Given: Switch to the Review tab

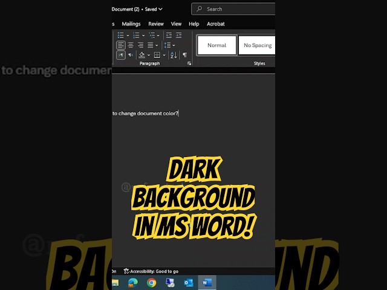Looking at the screenshot, I should 156,24.
